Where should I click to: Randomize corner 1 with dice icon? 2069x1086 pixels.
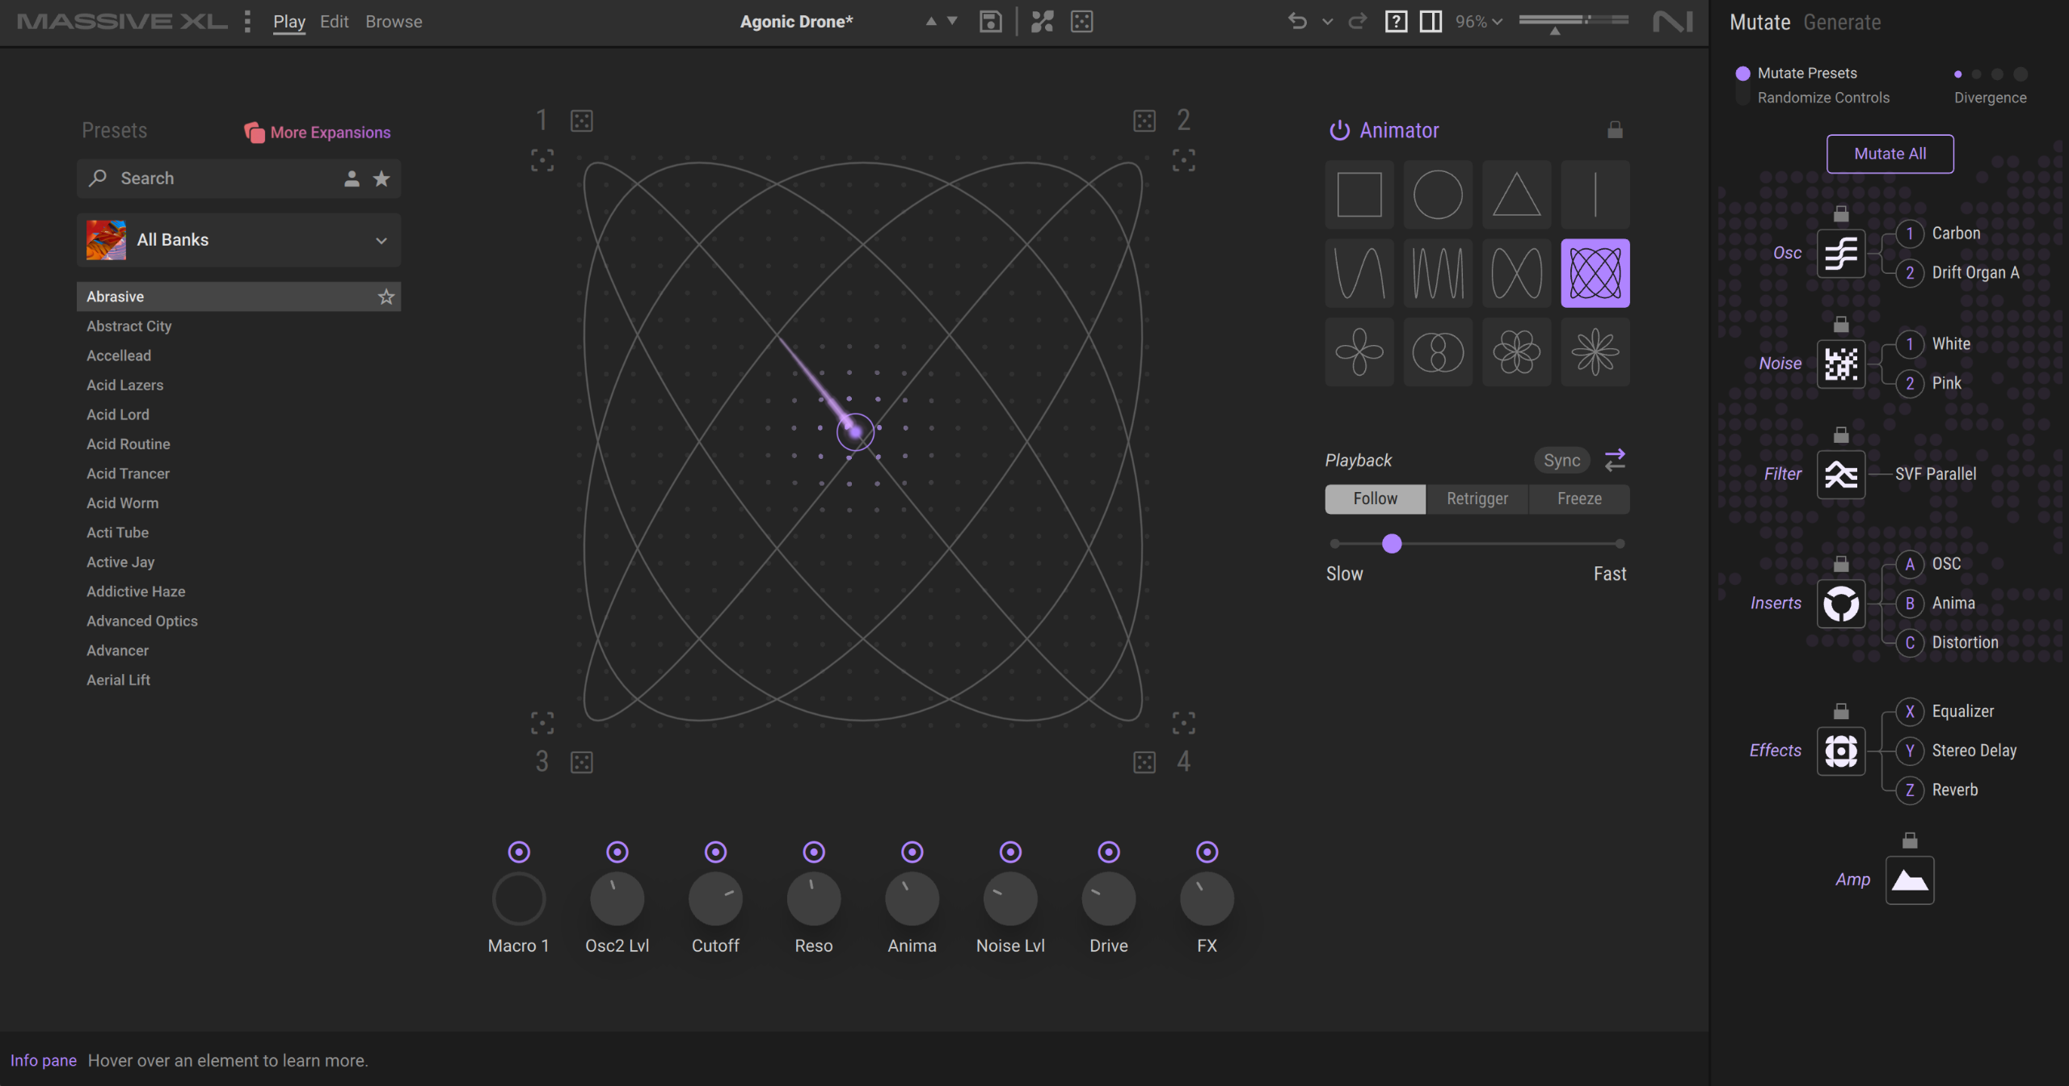(x=582, y=121)
